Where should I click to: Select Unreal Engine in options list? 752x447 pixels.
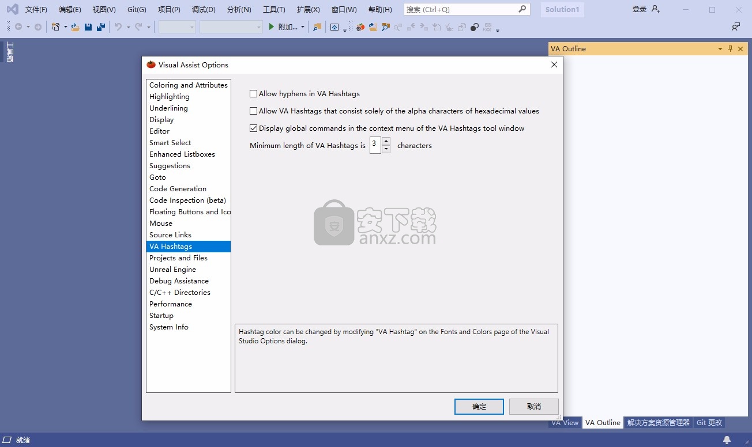pos(189,270)
